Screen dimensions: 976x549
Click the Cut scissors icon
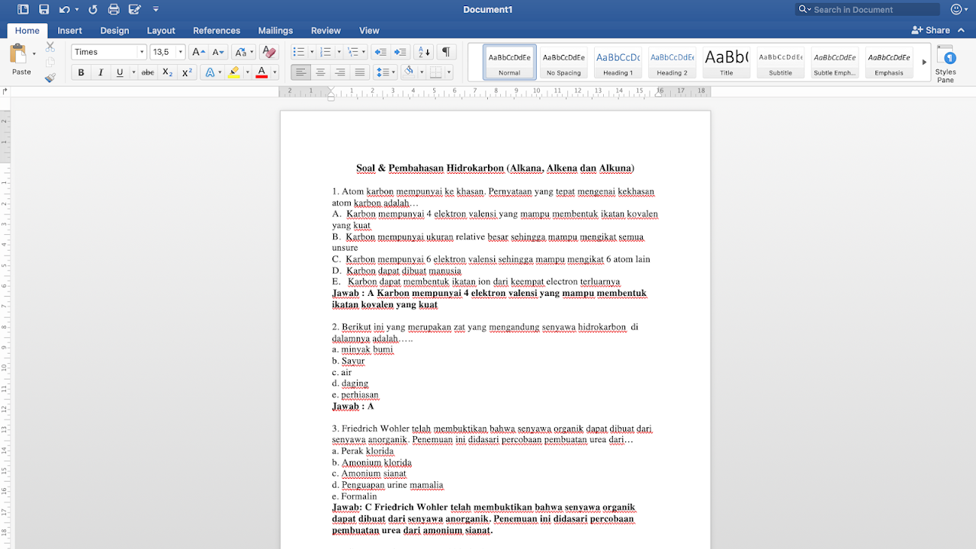[50, 47]
